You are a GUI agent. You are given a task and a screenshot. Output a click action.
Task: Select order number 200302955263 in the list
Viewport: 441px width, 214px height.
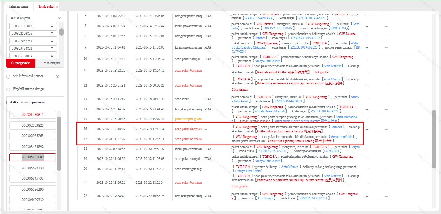click(33, 136)
